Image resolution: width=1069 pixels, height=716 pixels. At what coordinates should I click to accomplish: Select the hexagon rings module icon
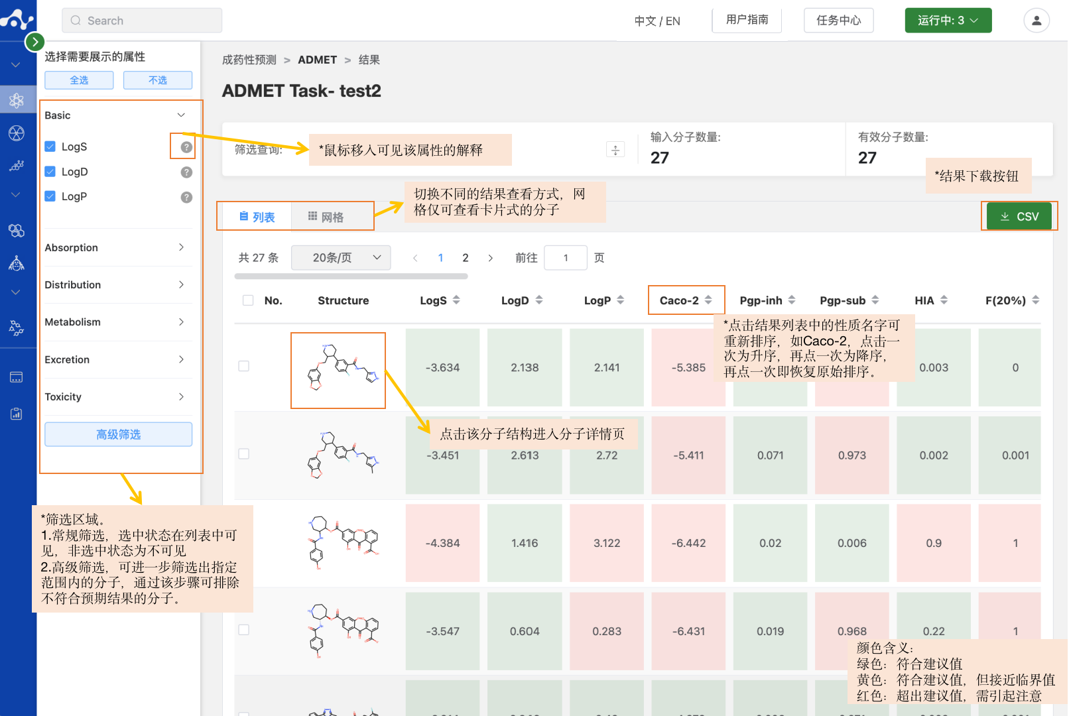[x=17, y=230]
